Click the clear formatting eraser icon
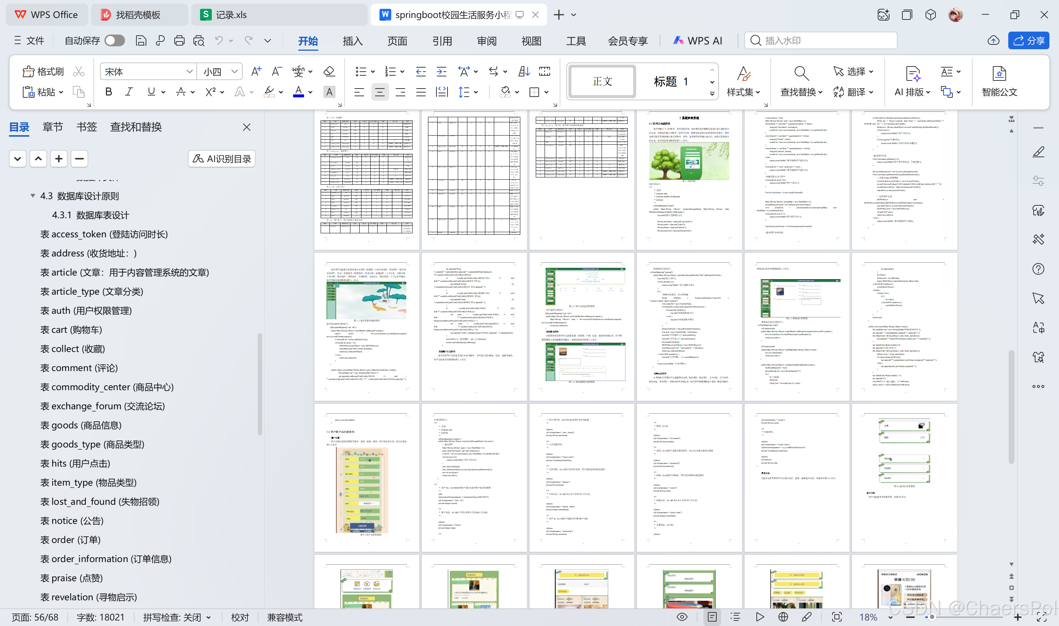 point(329,71)
